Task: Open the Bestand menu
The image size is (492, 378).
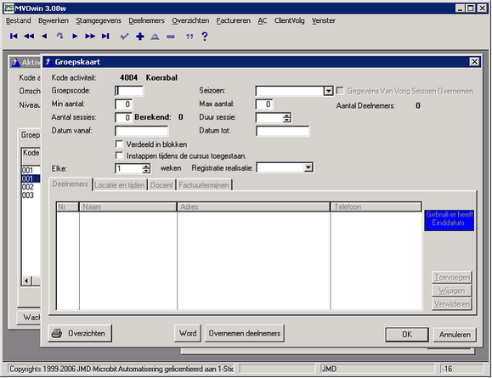Action: pos(19,20)
